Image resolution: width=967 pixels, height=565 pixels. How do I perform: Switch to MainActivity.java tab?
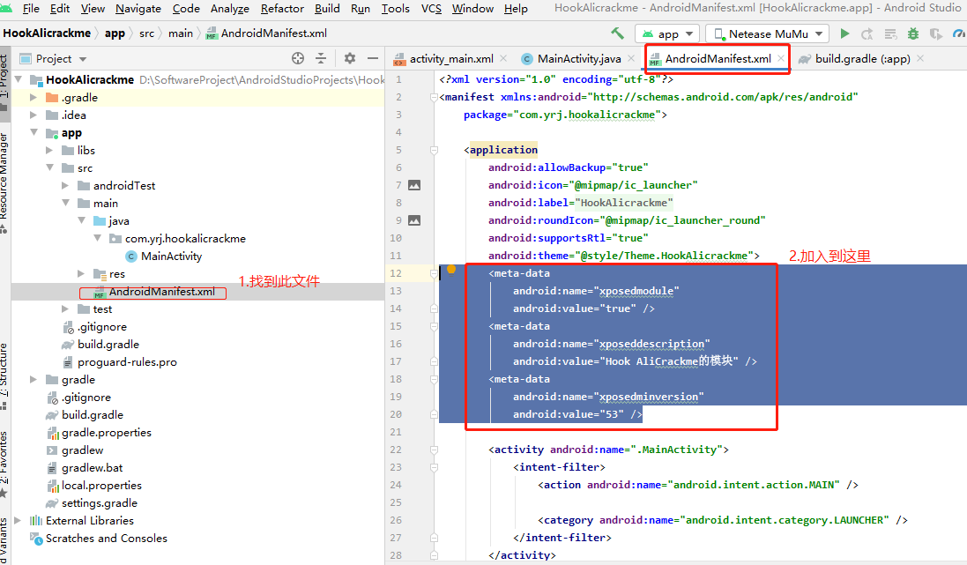(x=578, y=58)
